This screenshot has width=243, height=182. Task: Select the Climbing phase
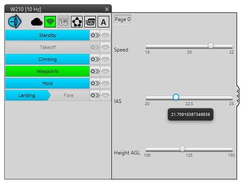48,59
